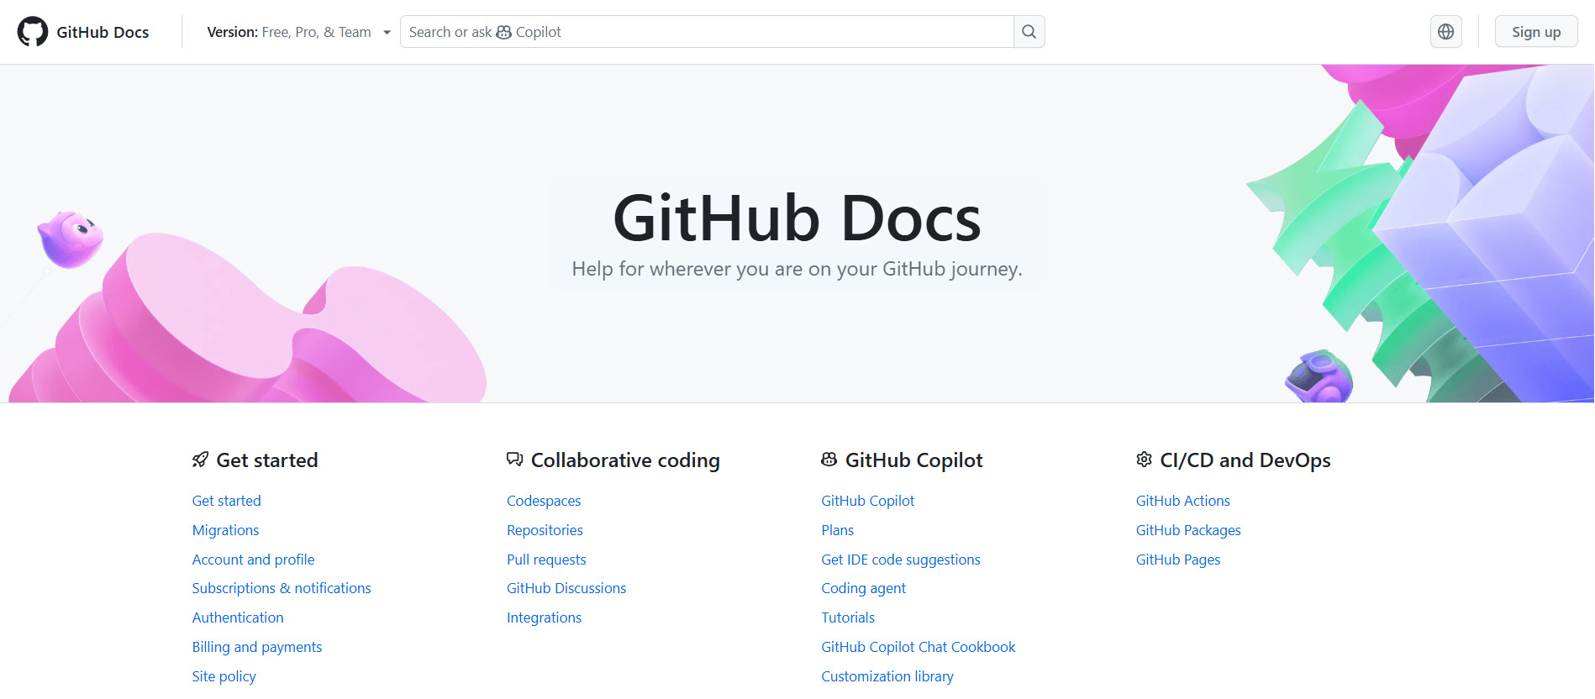Click the gear icon beside CI/CD and DevOps
The width and height of the screenshot is (1595, 699).
coord(1144,460)
